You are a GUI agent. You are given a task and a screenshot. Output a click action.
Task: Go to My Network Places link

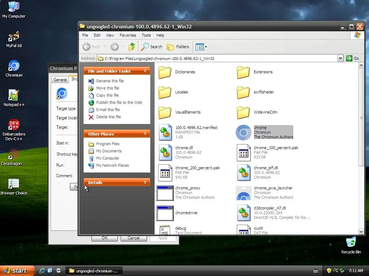click(112, 165)
